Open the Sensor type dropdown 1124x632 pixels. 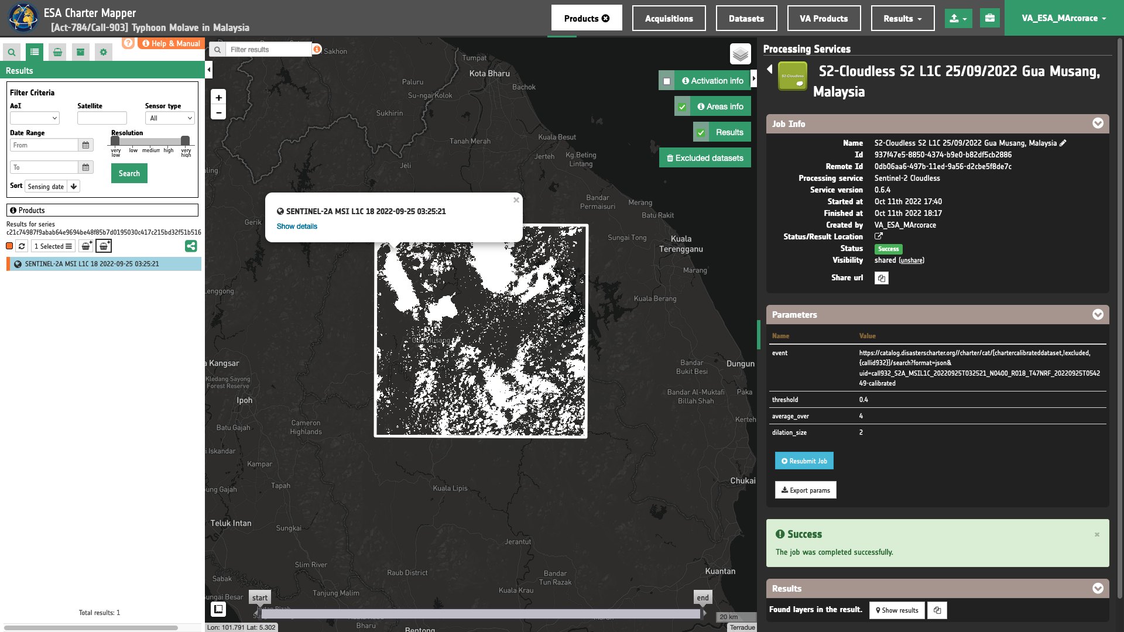point(170,118)
